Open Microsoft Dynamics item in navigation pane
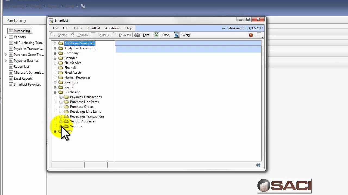 point(29,73)
